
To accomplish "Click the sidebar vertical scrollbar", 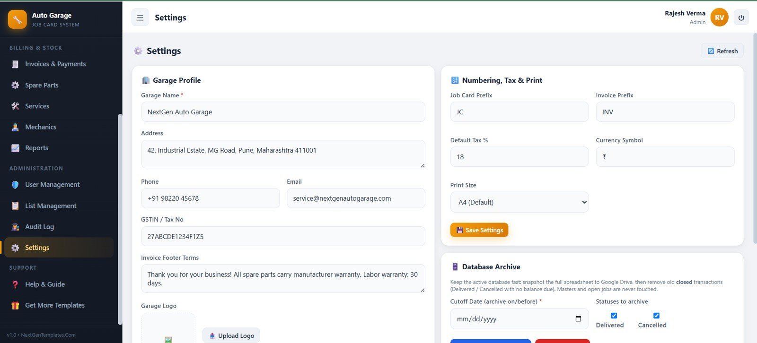I will pos(120,219).
